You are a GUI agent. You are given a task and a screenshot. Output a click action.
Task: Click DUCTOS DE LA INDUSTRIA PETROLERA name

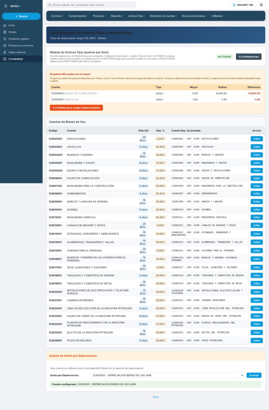point(90,333)
